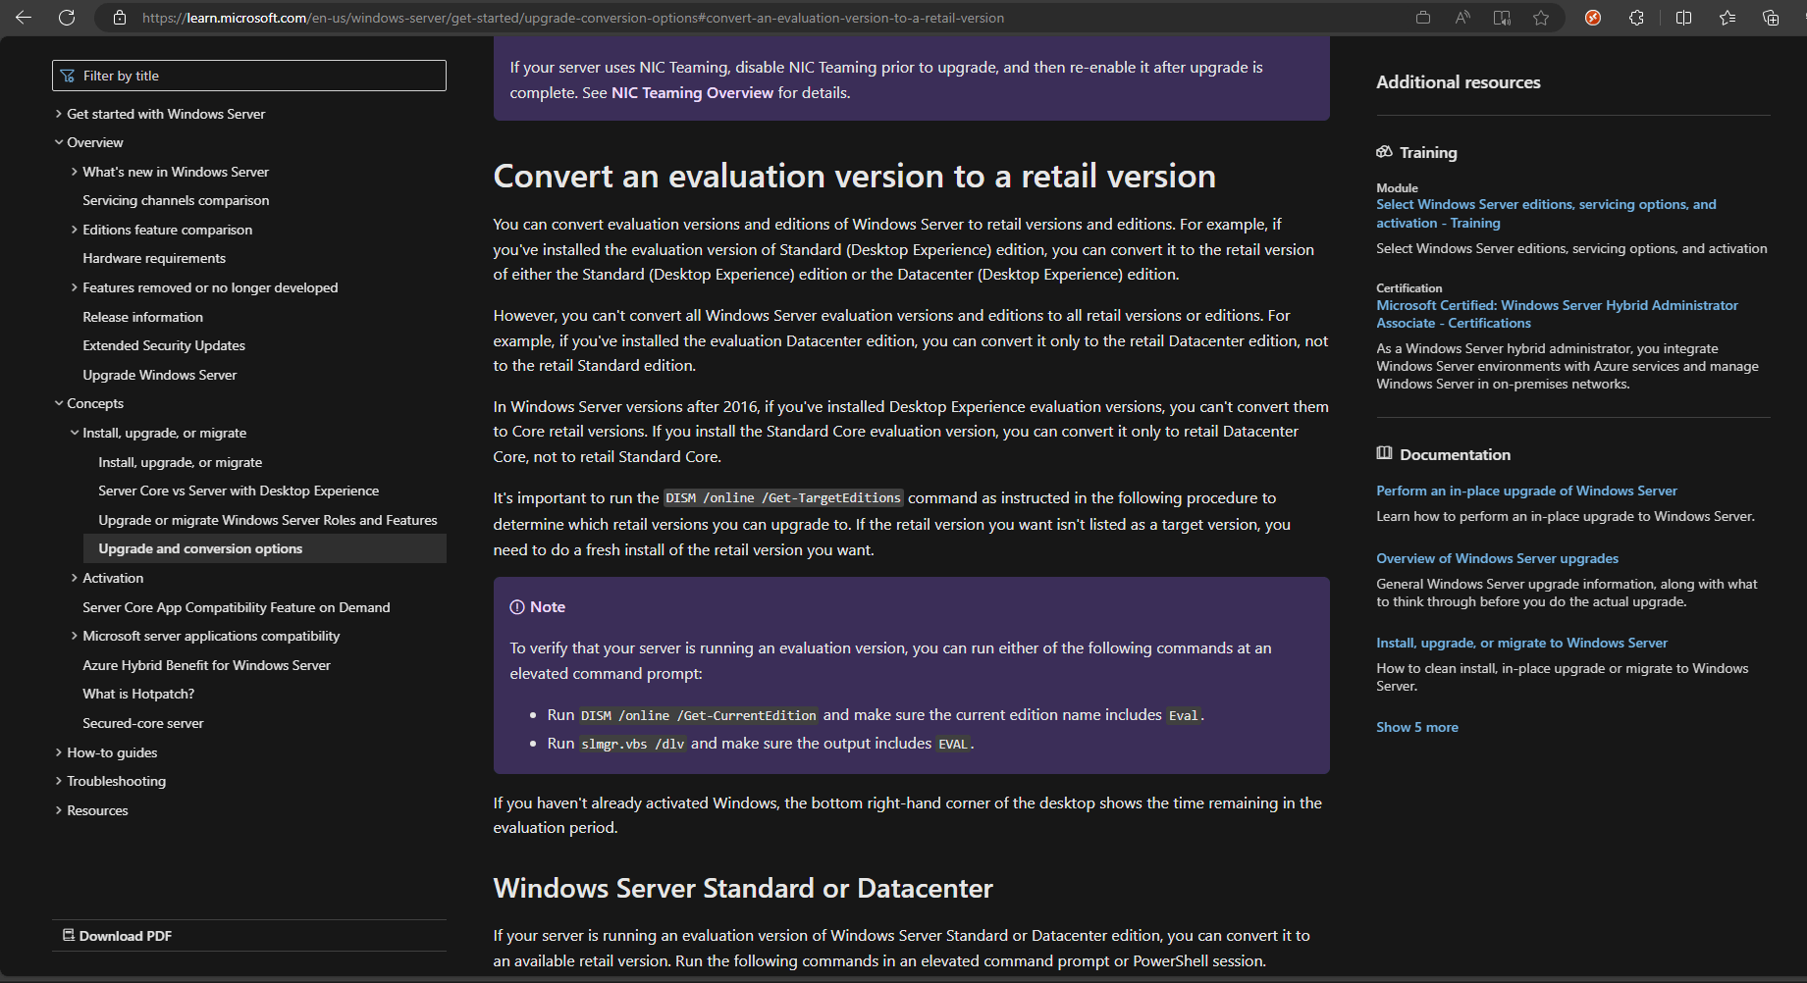The image size is (1807, 983).
Task: Click the browser back arrow
Action: [24, 18]
